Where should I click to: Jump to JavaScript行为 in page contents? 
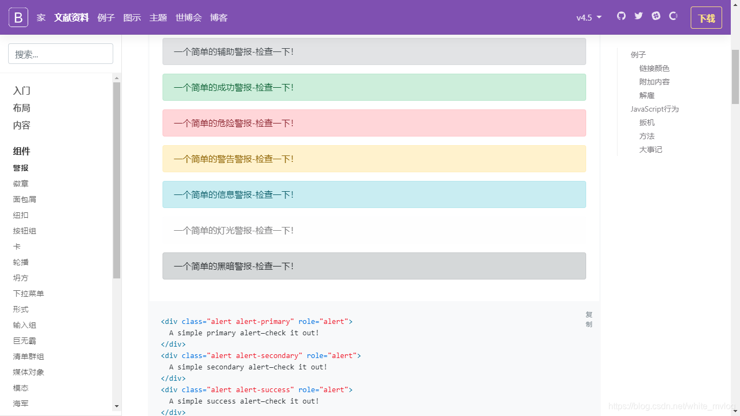click(654, 109)
